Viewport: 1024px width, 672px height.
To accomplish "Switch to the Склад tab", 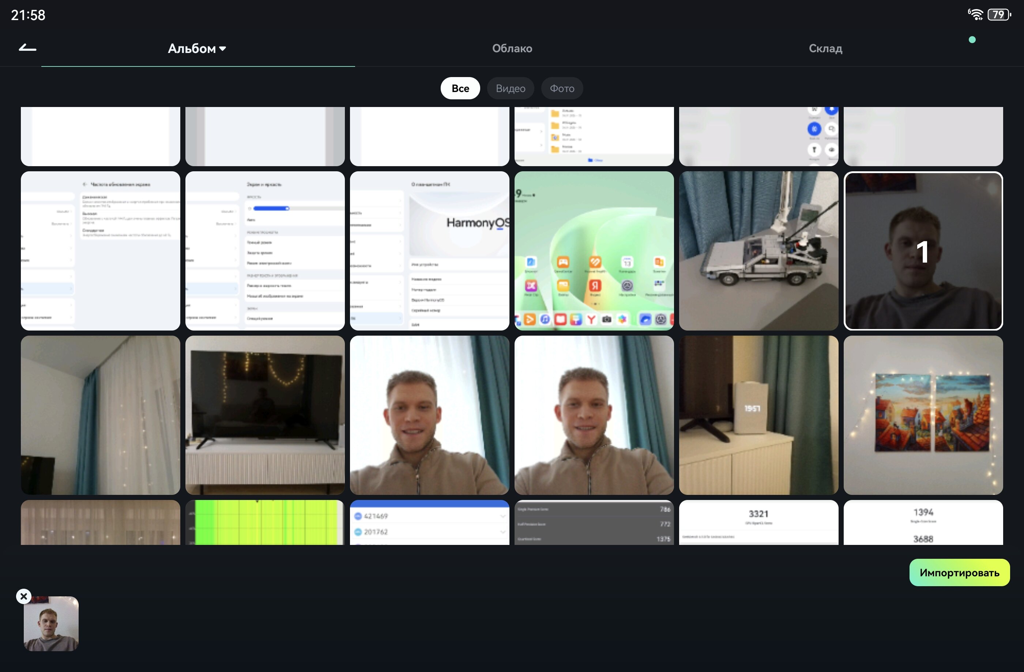I will pos(825,49).
